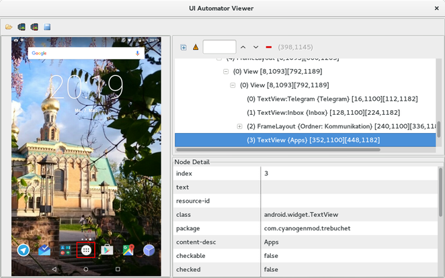This screenshot has width=445, height=278.
Task: Select the TextView:Inbox tree row
Action: [323, 113]
